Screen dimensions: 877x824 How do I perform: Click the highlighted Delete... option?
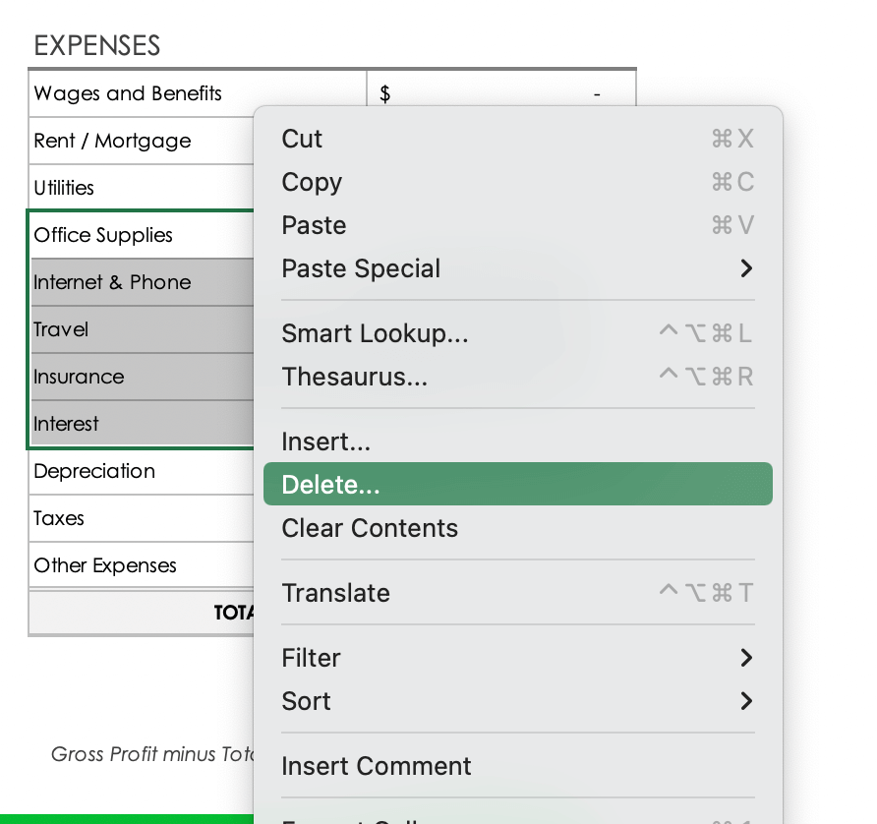(330, 485)
